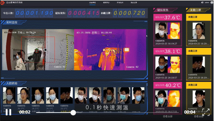Click the pink 疑似发热 counter value 415

(x=84, y=13)
